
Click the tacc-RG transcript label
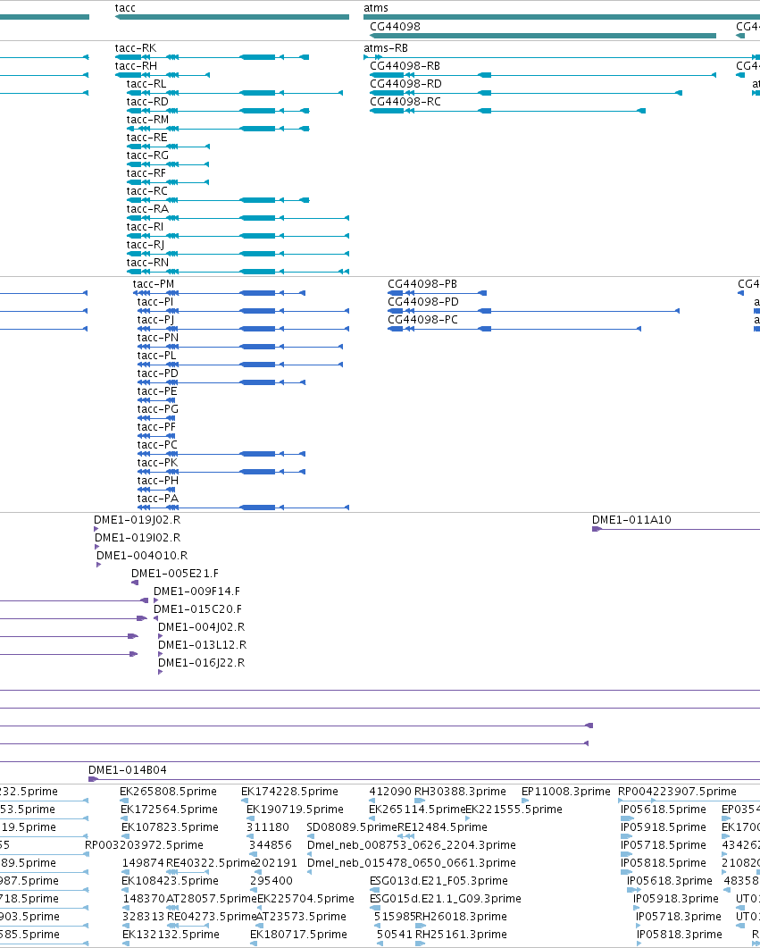[x=147, y=155]
